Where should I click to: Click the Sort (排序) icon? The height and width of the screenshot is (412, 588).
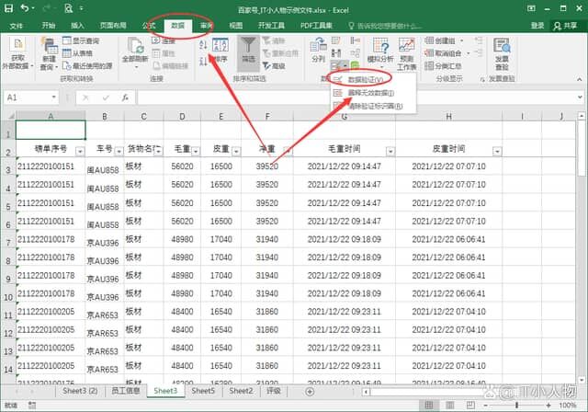[220, 50]
